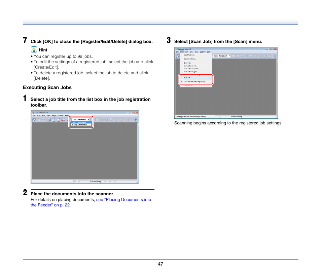Click the Edit menu in the step 3 window
Screen dimensions: 321x275
[187, 52]
